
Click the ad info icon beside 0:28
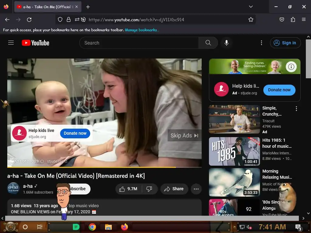(42, 161)
